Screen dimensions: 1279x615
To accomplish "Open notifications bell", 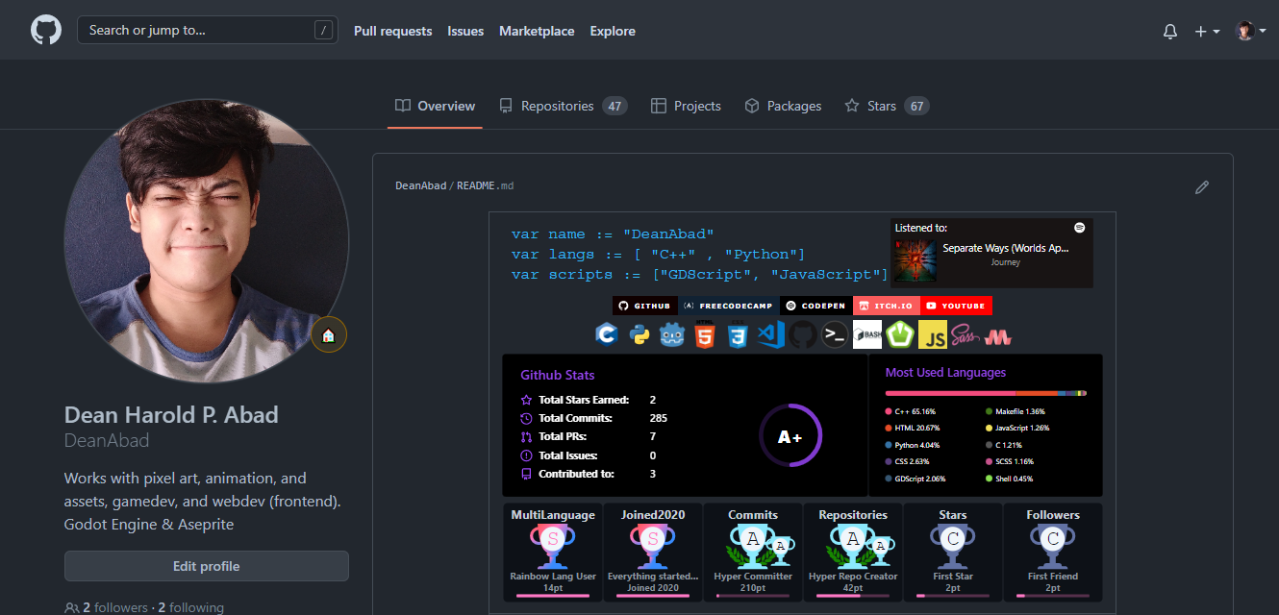I will (x=1170, y=31).
